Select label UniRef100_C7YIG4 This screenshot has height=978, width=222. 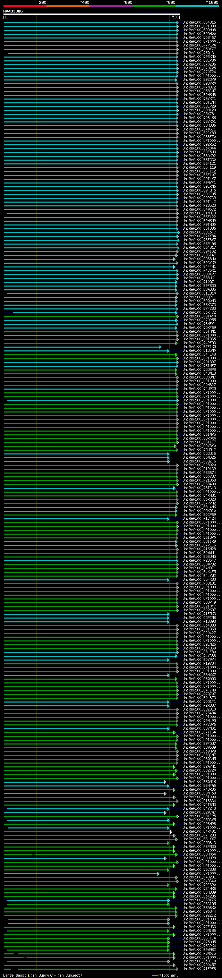coord(199,732)
